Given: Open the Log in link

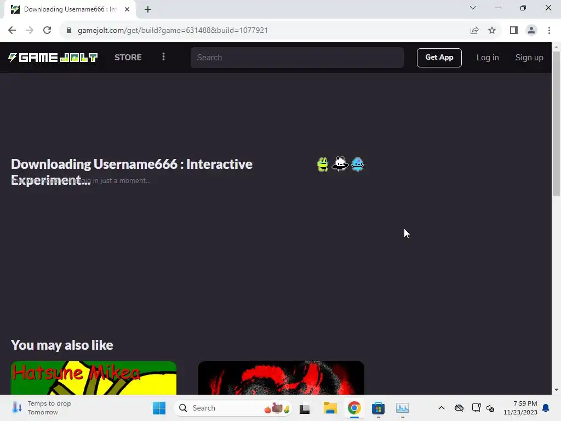Looking at the screenshot, I should [487, 57].
